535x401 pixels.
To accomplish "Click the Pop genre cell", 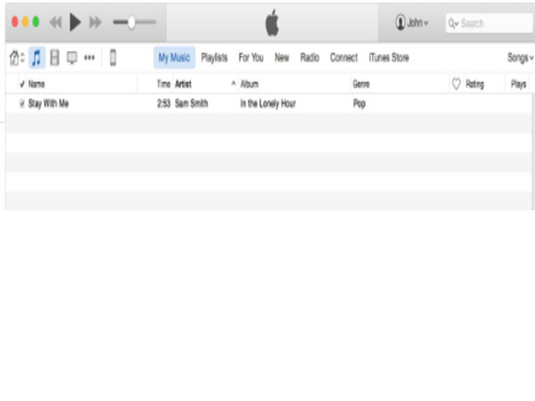I will [x=359, y=103].
